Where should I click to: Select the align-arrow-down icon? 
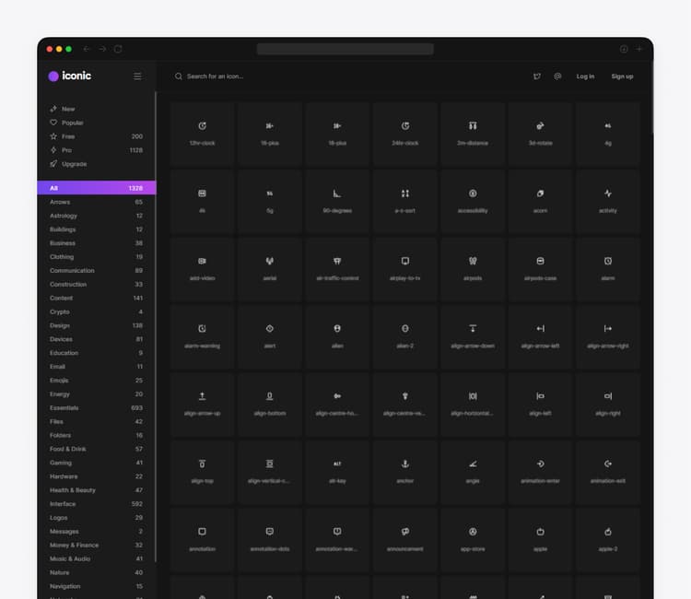click(x=473, y=337)
